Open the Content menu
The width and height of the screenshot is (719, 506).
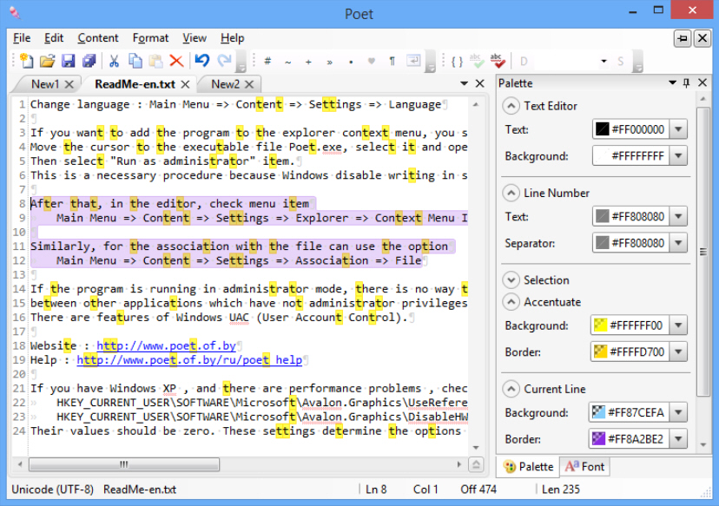(97, 38)
